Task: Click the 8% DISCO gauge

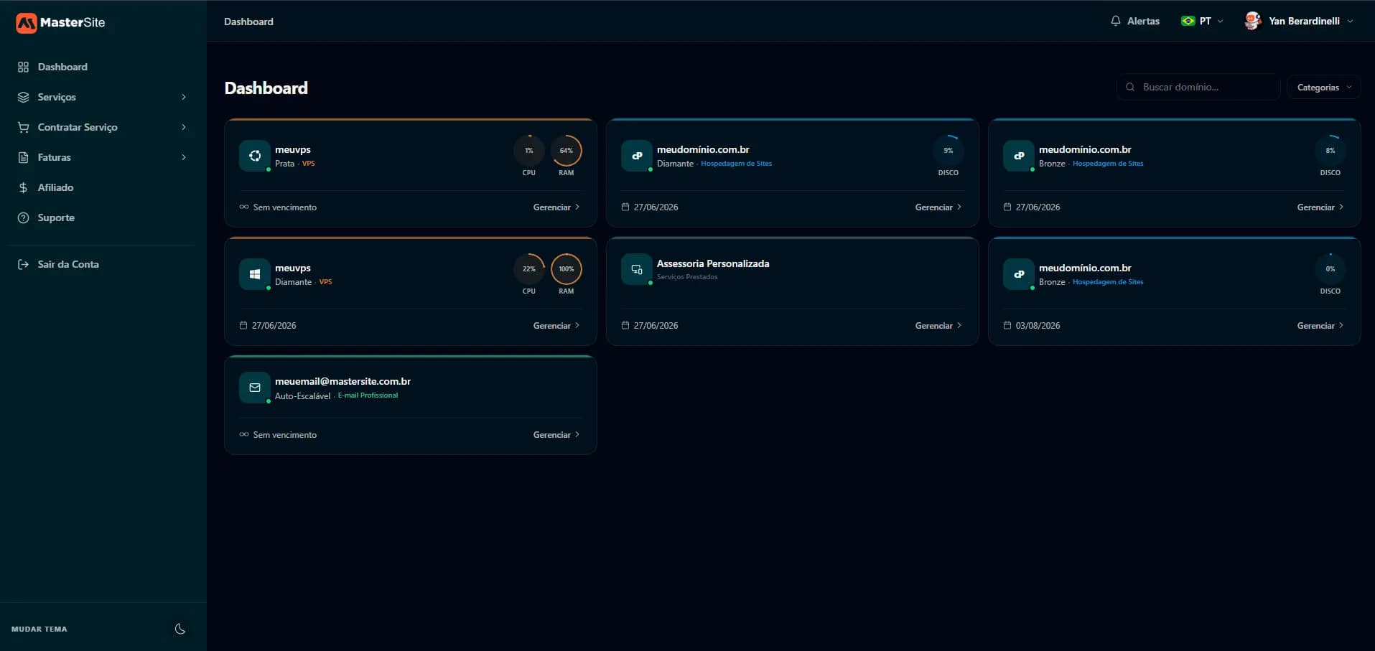Action: 1330,151
